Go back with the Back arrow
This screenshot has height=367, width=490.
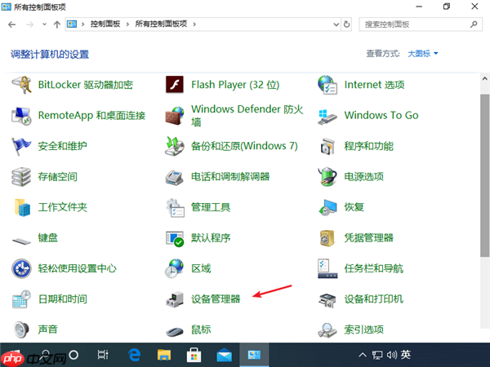(x=12, y=24)
